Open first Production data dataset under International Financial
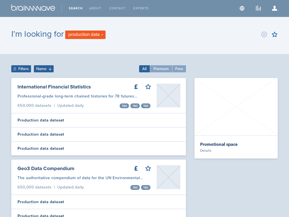The image size is (289, 217). point(98,120)
